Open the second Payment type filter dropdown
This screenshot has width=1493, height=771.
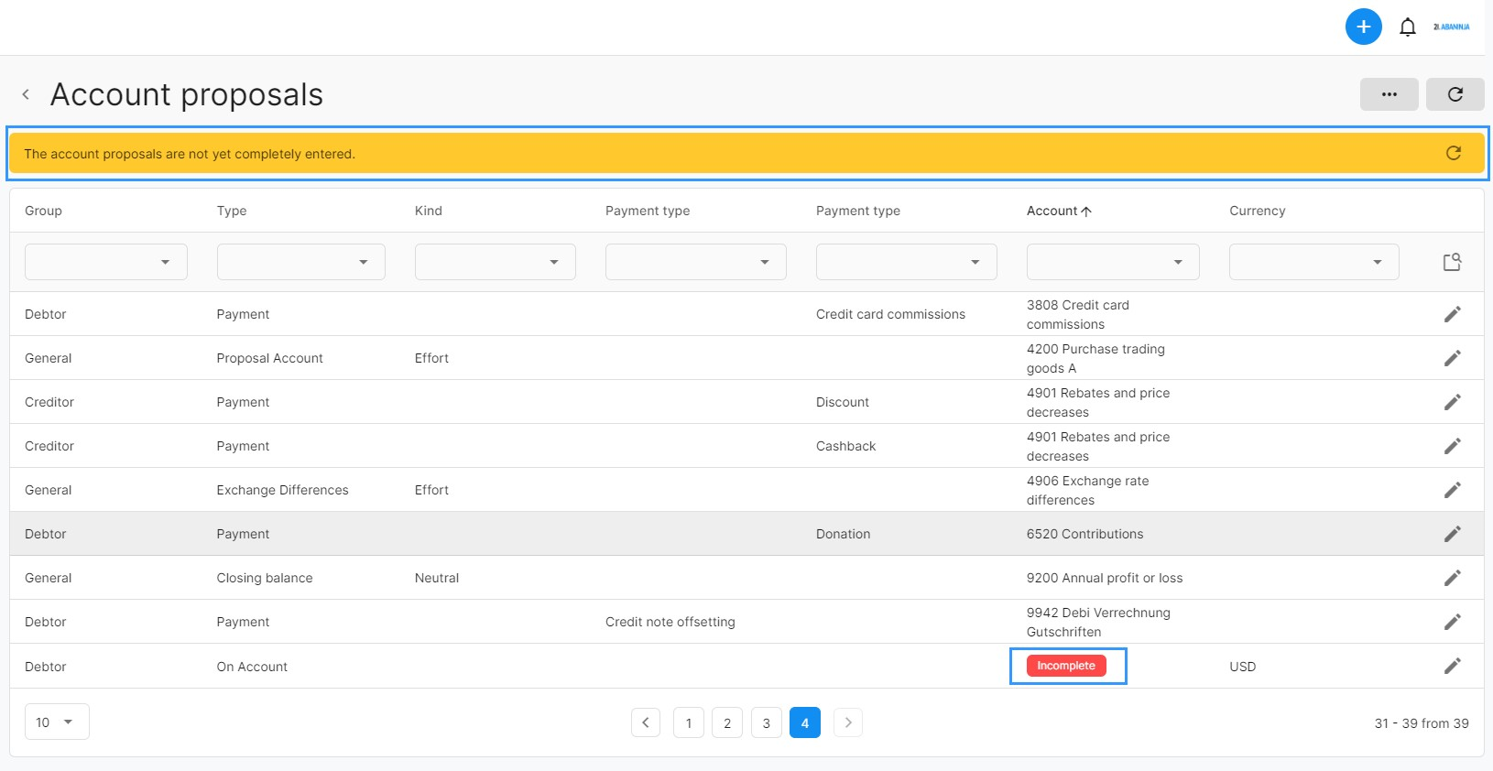(906, 262)
